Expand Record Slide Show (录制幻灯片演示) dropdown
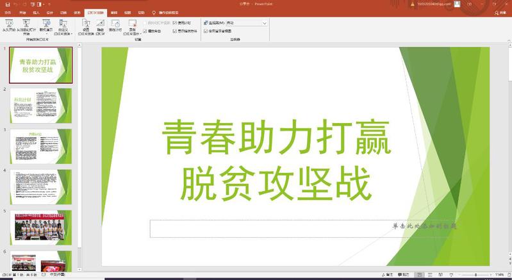This screenshot has height=280, width=512. click(133, 33)
